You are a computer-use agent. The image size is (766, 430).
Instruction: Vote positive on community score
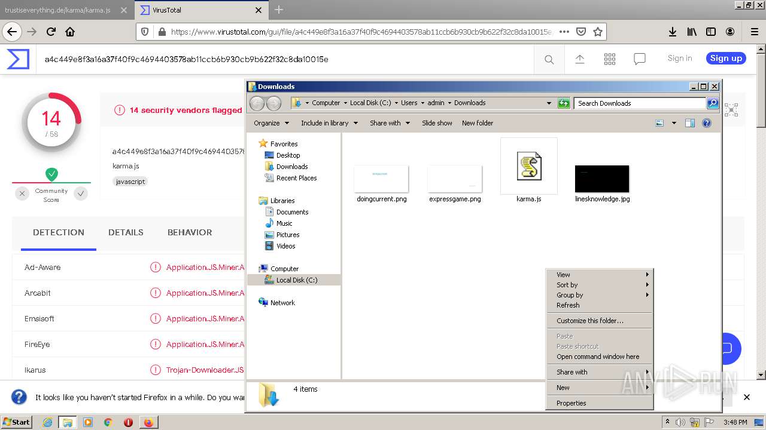click(81, 193)
